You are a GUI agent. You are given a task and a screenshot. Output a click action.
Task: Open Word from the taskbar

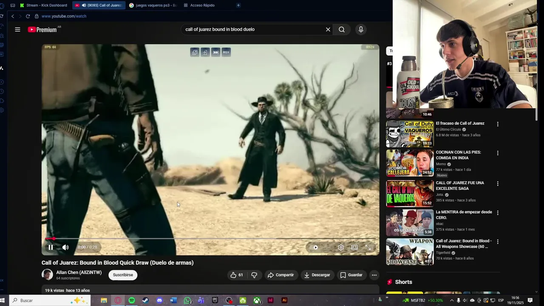coord(173,300)
